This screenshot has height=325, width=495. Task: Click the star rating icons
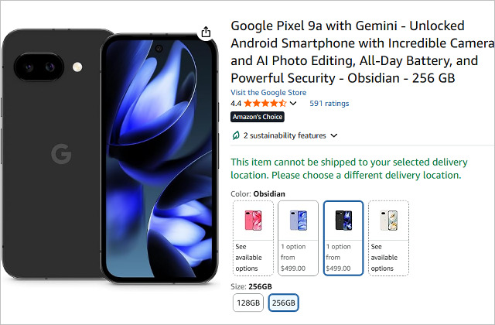[x=266, y=103]
